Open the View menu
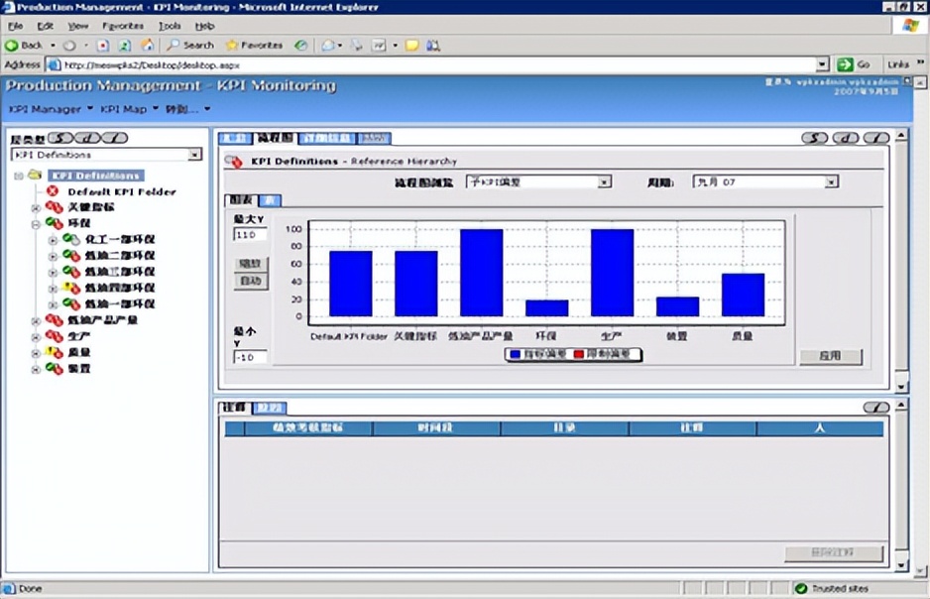Viewport: 930px width, 599px height. [x=77, y=26]
